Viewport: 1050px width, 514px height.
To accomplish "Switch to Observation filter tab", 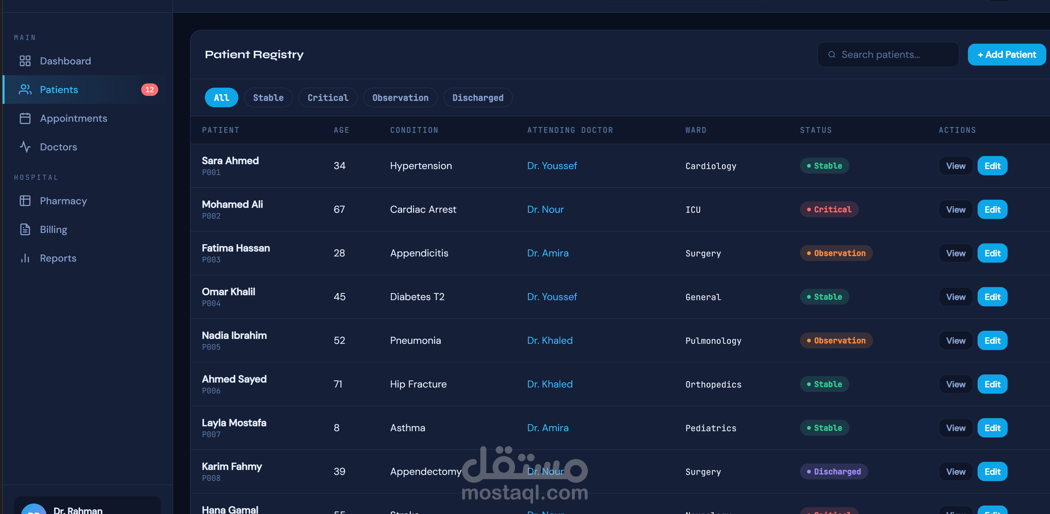I will coord(400,98).
